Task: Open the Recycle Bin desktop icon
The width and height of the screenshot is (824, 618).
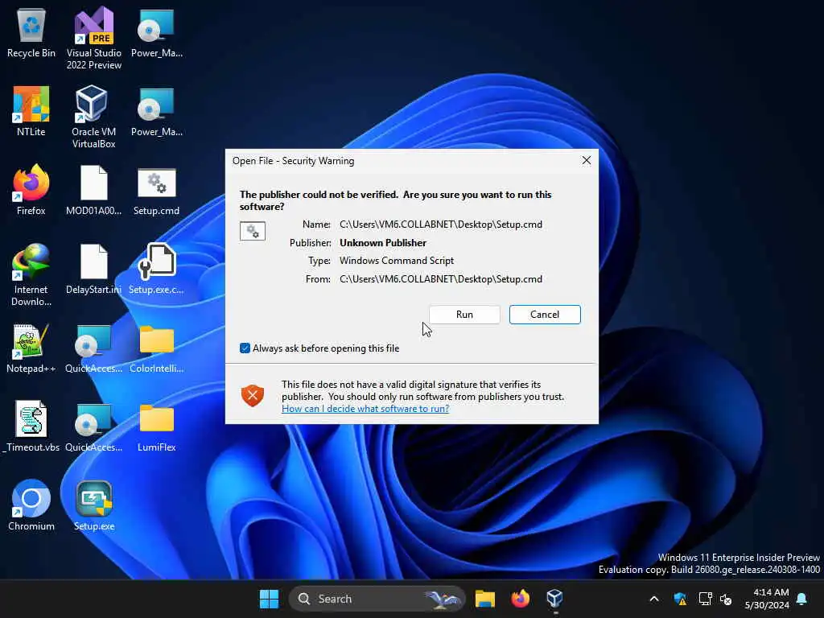Action: pos(31,32)
